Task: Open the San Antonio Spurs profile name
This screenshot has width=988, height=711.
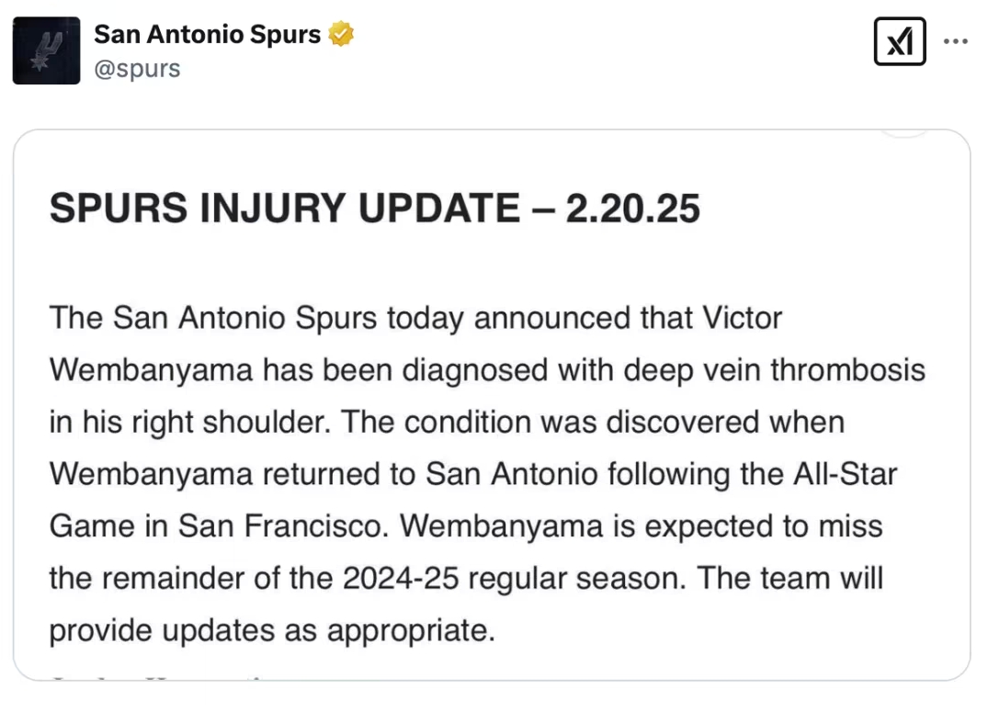Action: click(x=208, y=35)
